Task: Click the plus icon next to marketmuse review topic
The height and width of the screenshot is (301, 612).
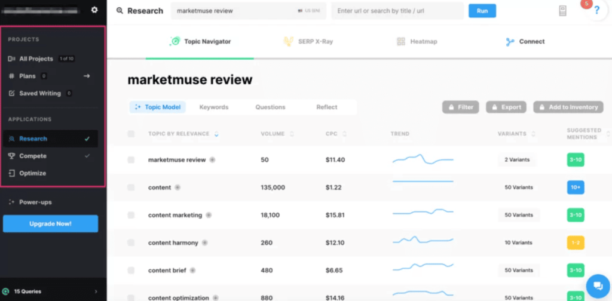Action: (212, 160)
